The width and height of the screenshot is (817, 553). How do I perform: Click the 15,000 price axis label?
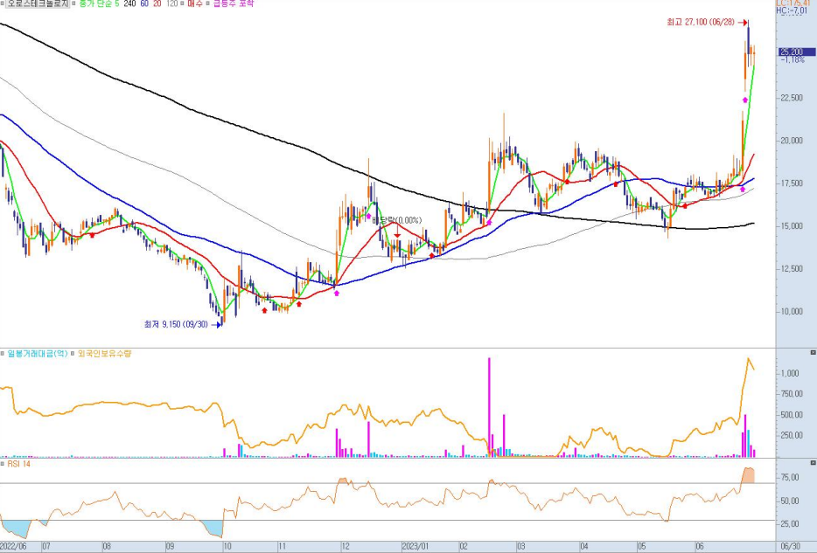[792, 225]
